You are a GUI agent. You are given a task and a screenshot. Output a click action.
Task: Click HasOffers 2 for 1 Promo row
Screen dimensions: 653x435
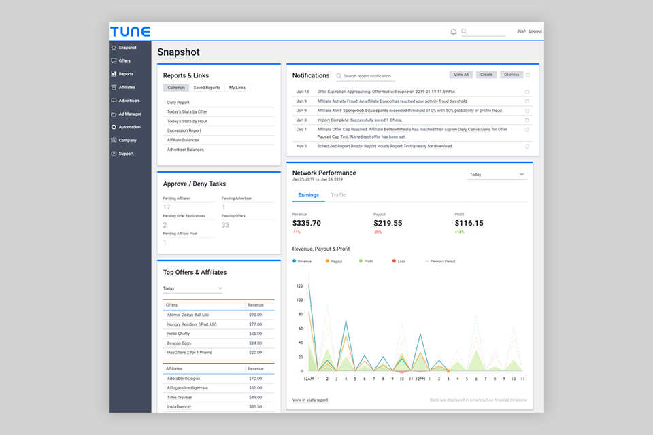coord(219,353)
